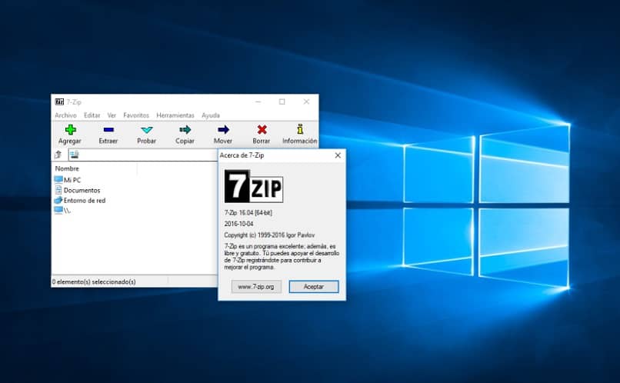Confirm with the Aceptar button
The width and height of the screenshot is (620, 383).
click(314, 287)
